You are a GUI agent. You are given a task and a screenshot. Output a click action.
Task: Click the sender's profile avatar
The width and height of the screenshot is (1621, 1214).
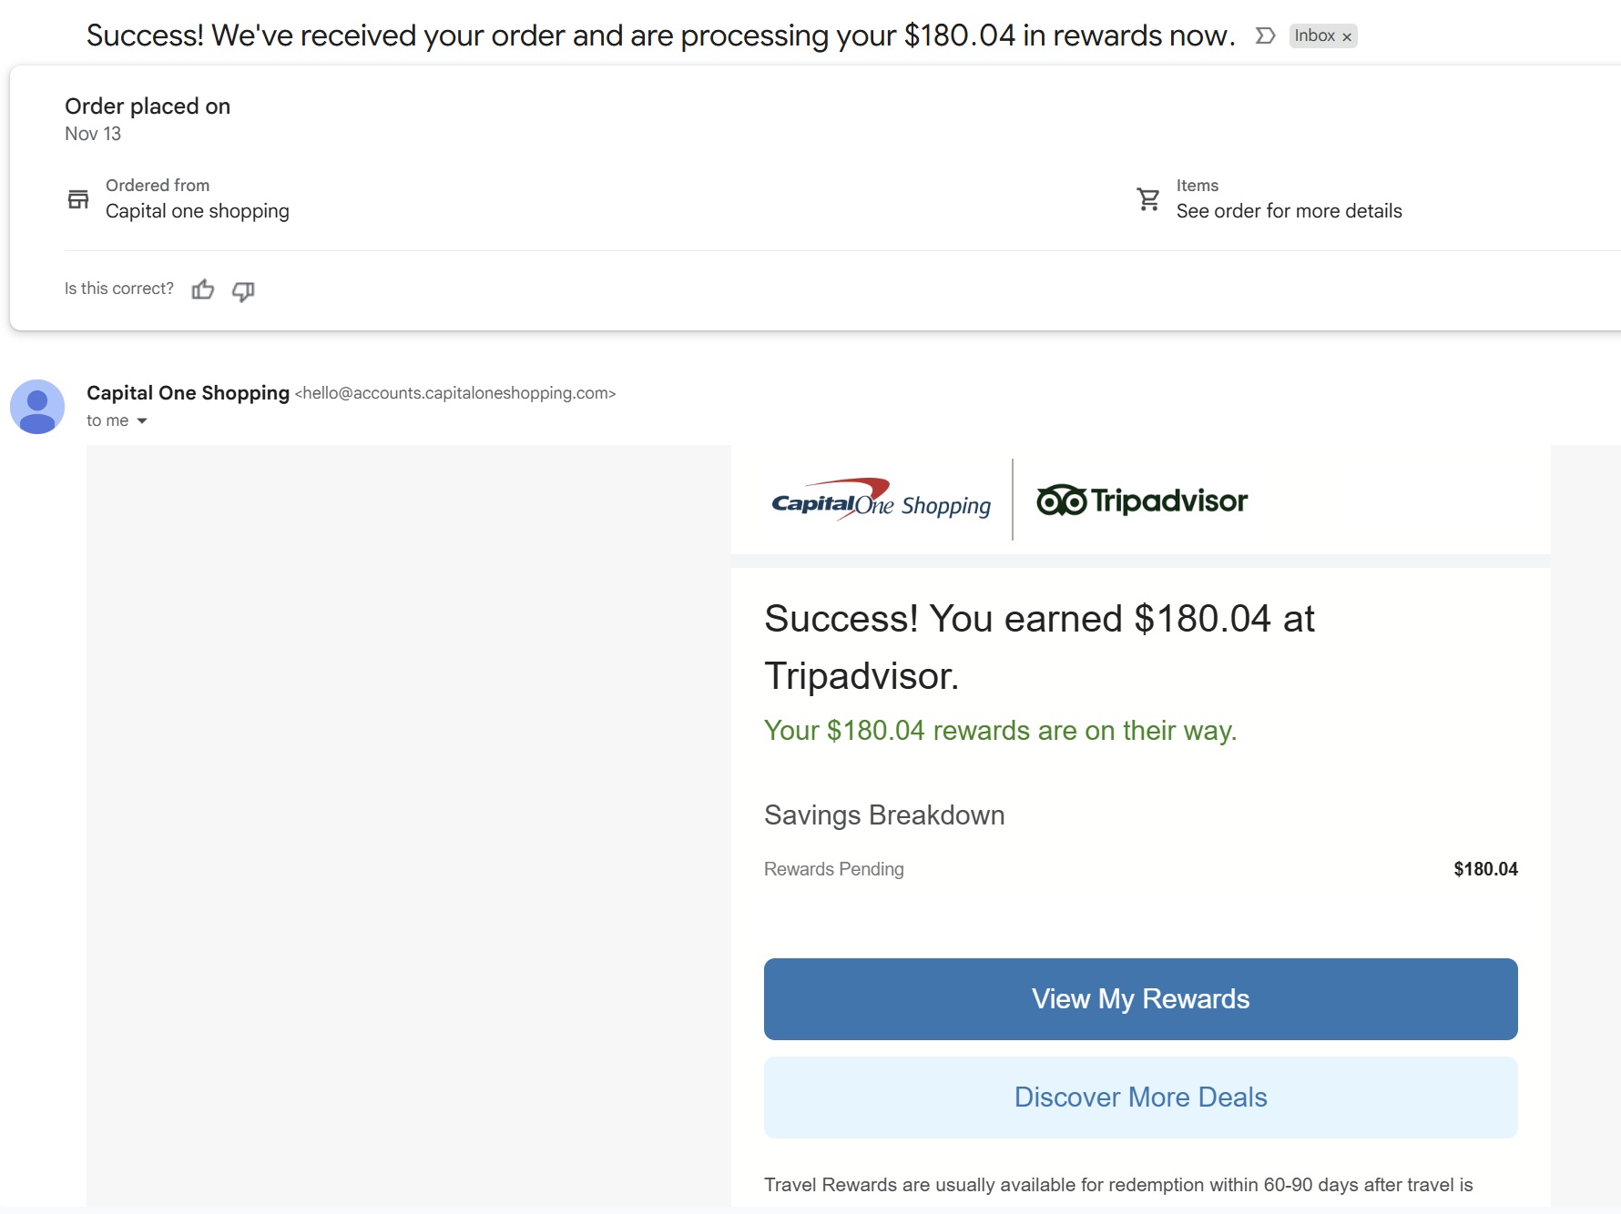click(x=37, y=407)
